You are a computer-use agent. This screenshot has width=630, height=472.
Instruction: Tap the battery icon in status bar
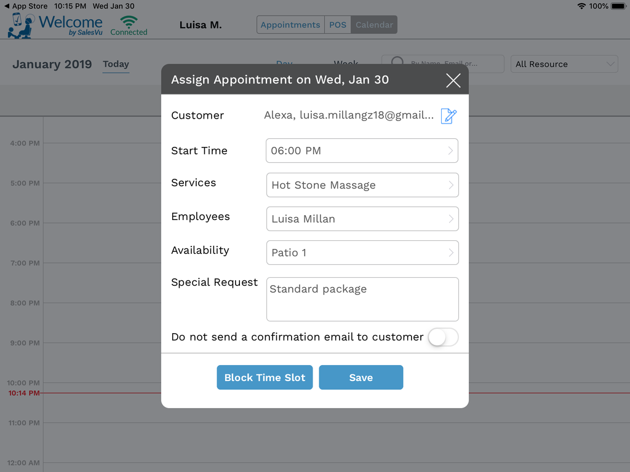pyautogui.click(x=618, y=6)
